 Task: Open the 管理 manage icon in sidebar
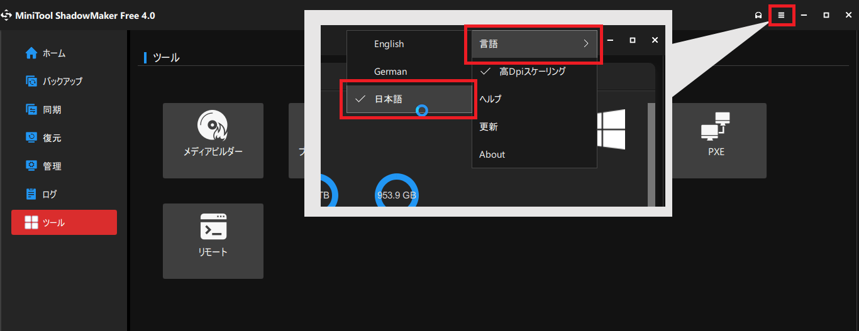pos(31,166)
